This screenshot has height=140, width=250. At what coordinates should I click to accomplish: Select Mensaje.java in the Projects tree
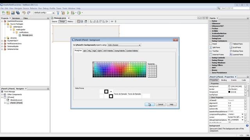(x=27, y=35)
